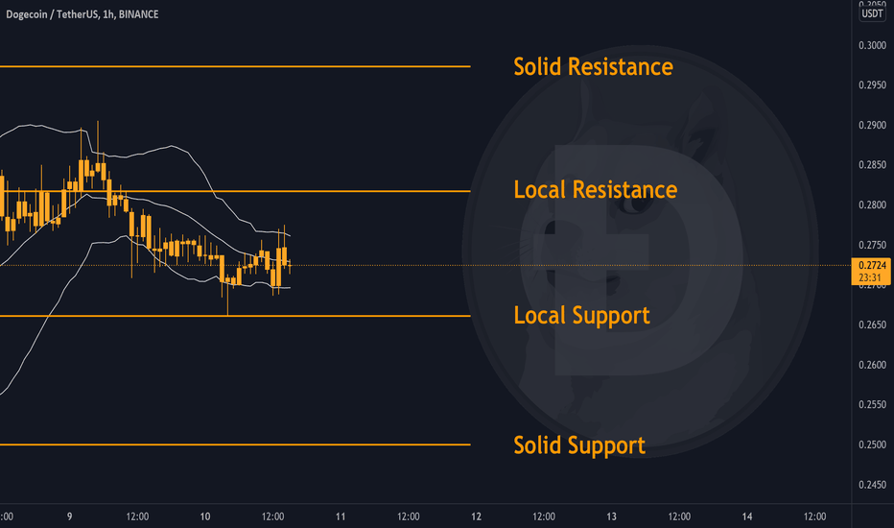Select the Solid Support horizontal line
894x528 pixels.
[x=235, y=444]
